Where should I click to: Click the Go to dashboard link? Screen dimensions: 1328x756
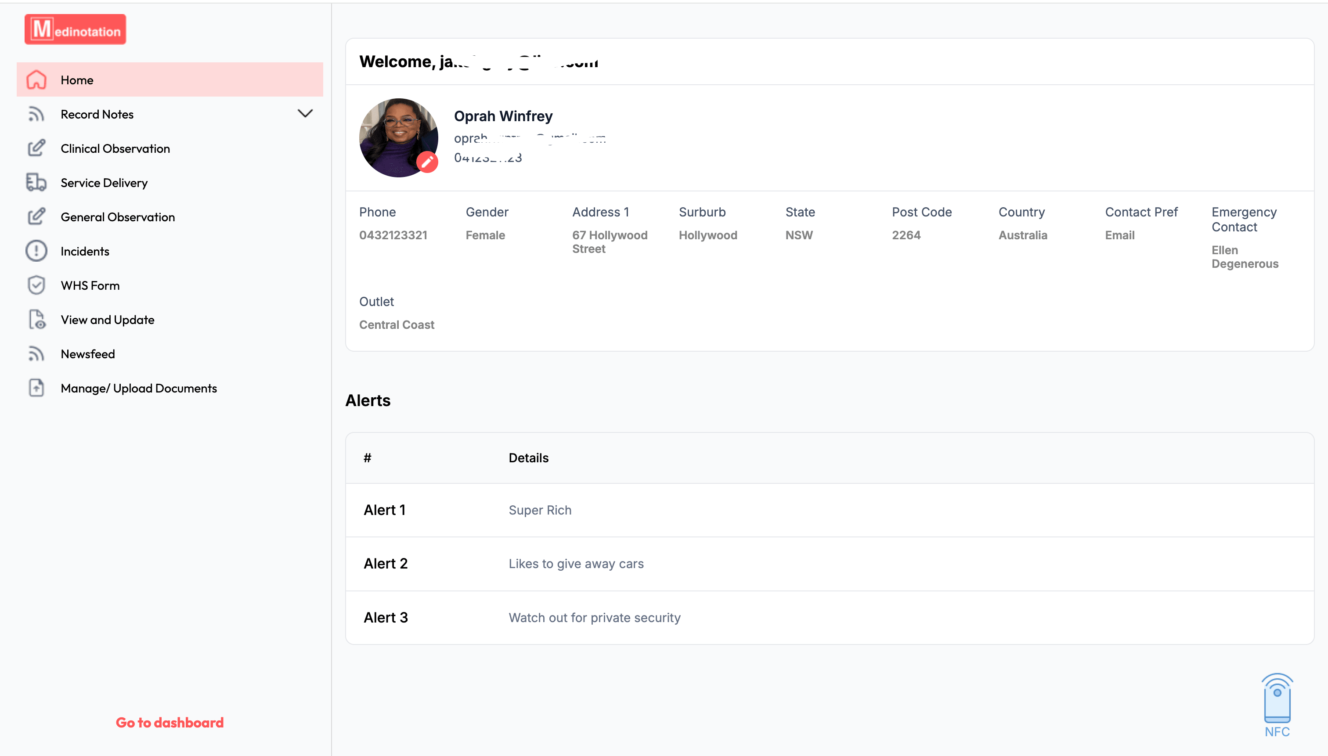(170, 722)
